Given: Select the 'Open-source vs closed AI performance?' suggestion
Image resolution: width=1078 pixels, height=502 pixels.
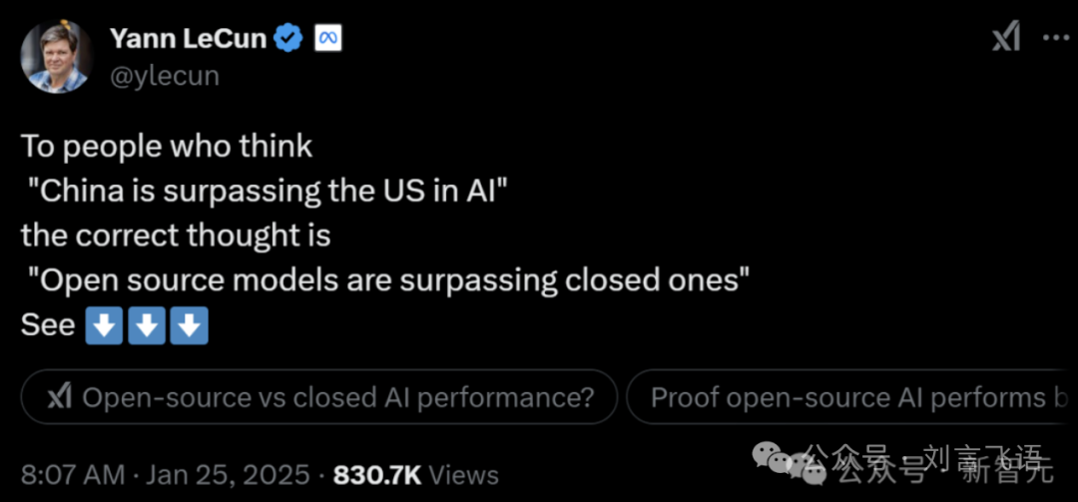Looking at the screenshot, I should 319,397.
